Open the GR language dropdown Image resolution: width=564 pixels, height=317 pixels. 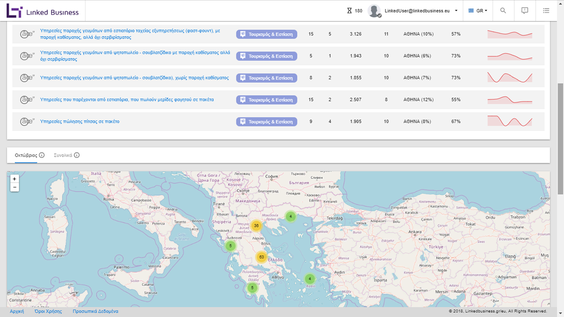tap(478, 11)
